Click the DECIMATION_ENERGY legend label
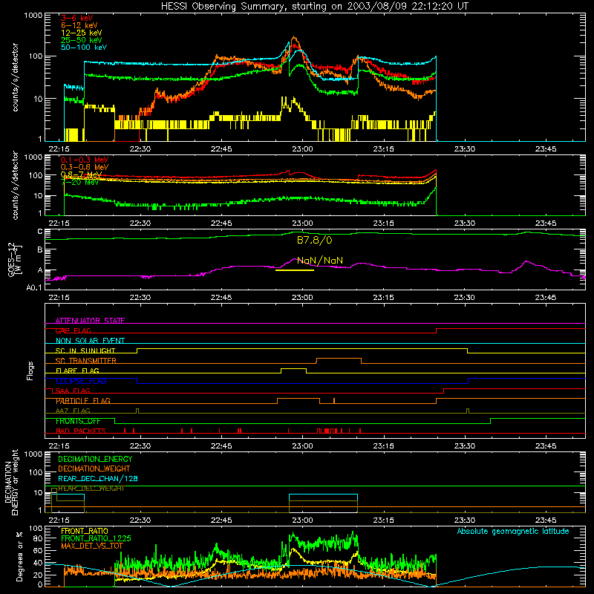The width and height of the screenshot is (594, 594). click(95, 459)
